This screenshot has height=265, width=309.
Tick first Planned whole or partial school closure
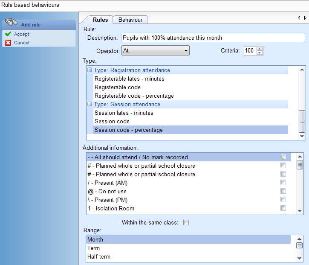pyautogui.click(x=283, y=165)
